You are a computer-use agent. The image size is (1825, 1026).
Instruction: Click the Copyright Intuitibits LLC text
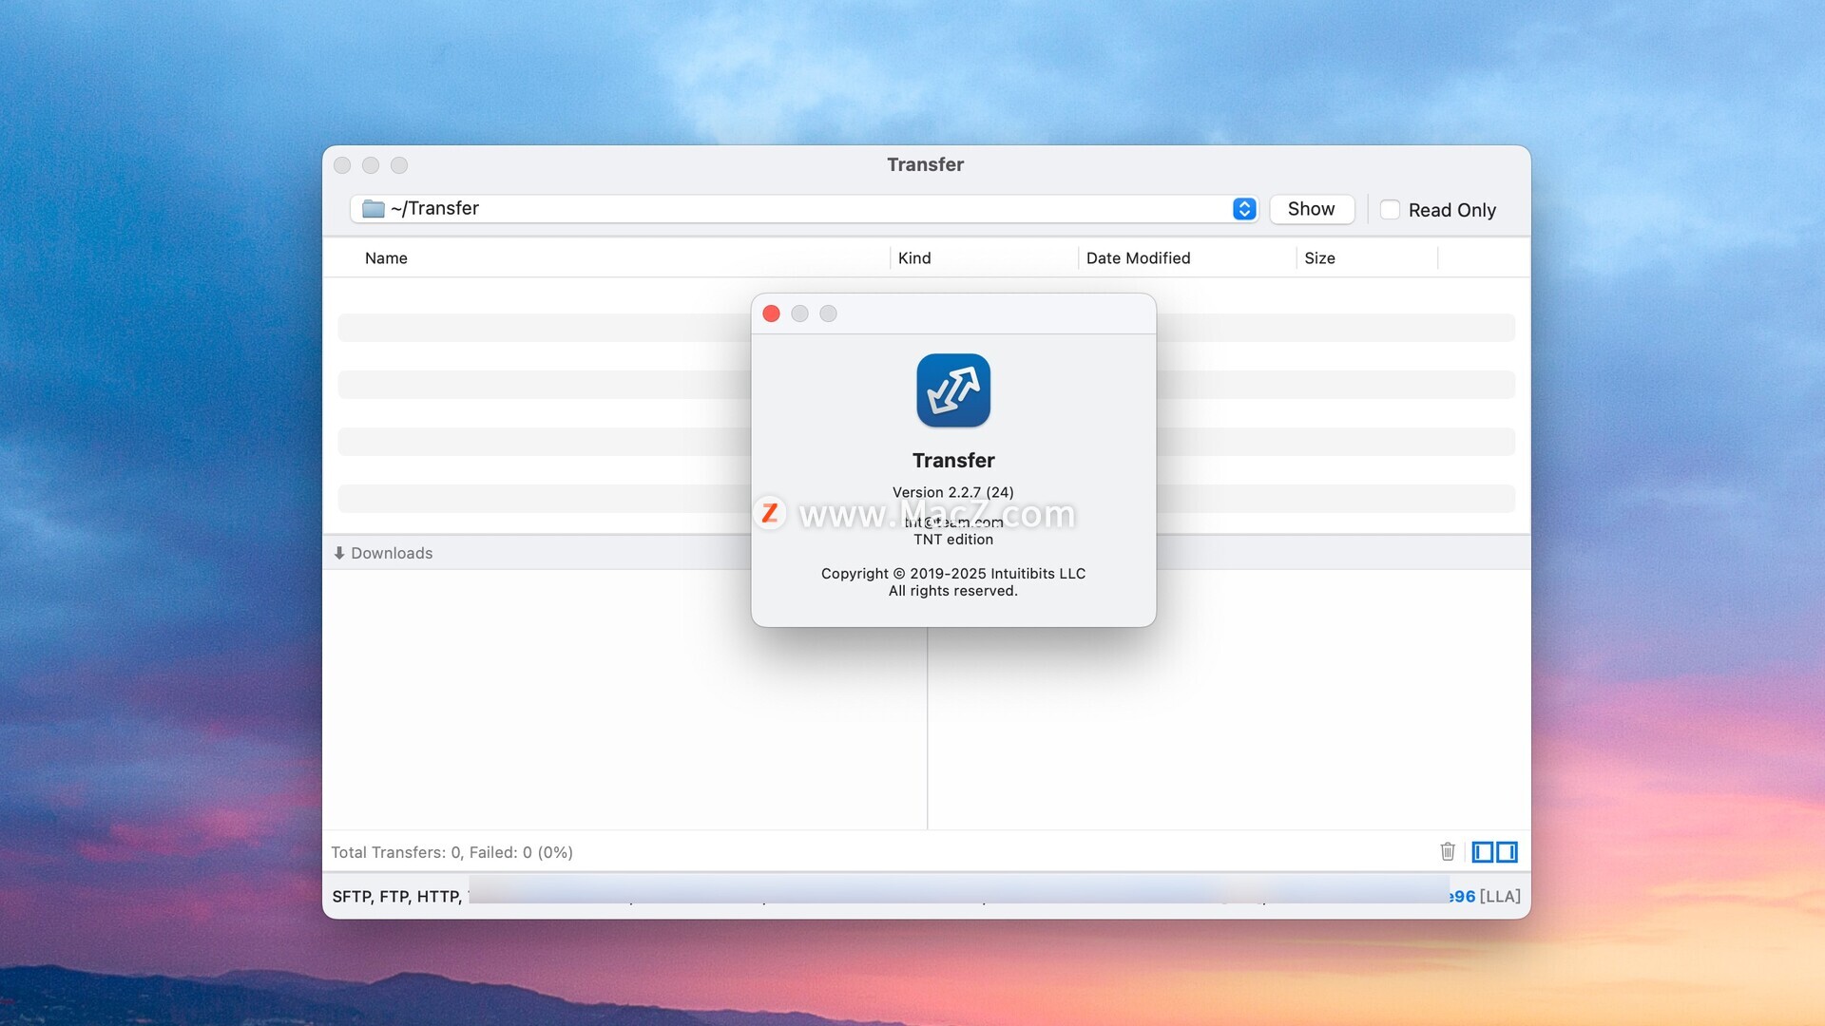pos(953,574)
